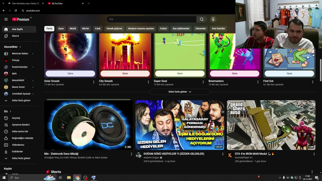Select the Yeni öneriler chip
This screenshot has height=181, width=322.
pos(218,28)
